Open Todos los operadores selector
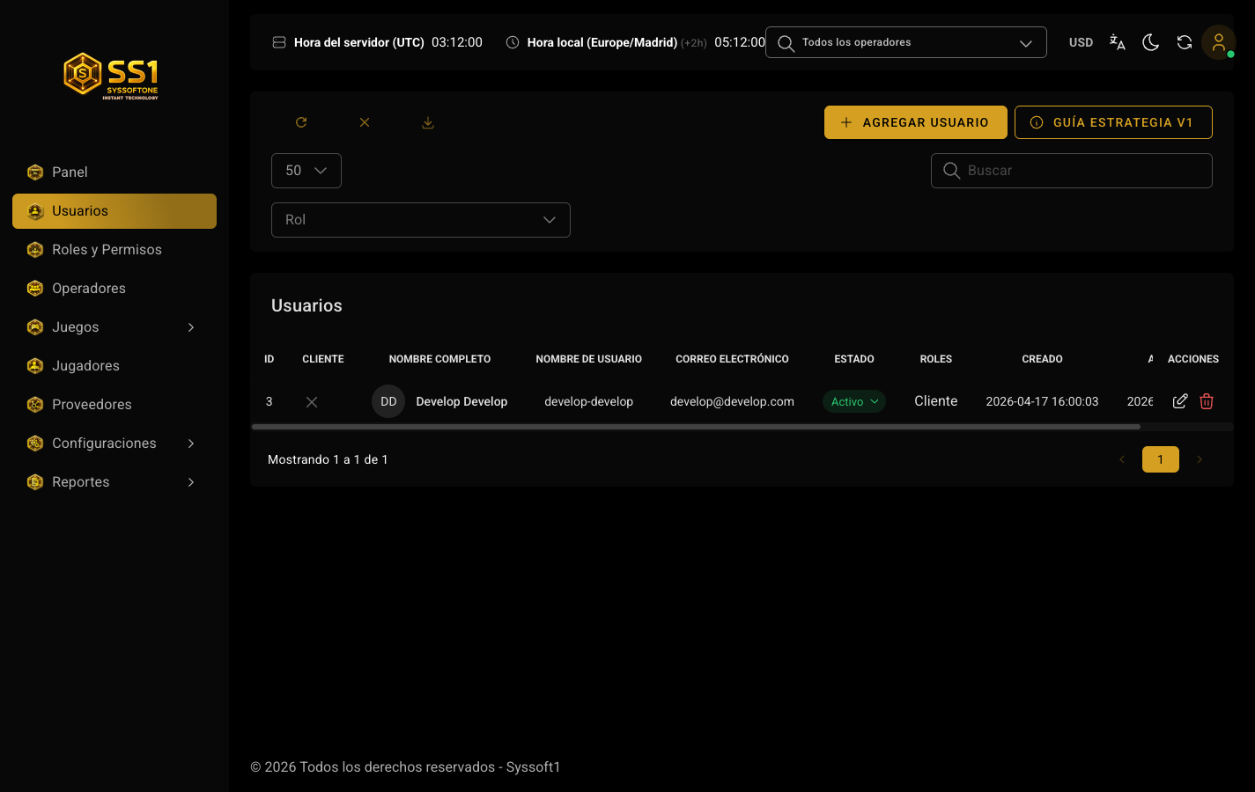The height and width of the screenshot is (792, 1255). tap(906, 42)
